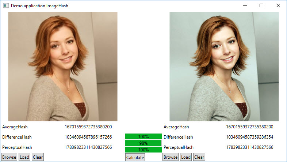Click the PerceptualHash 100% similarity bar
Image resolution: width=287 pixels, height=162 pixels.
pyautogui.click(x=143, y=150)
